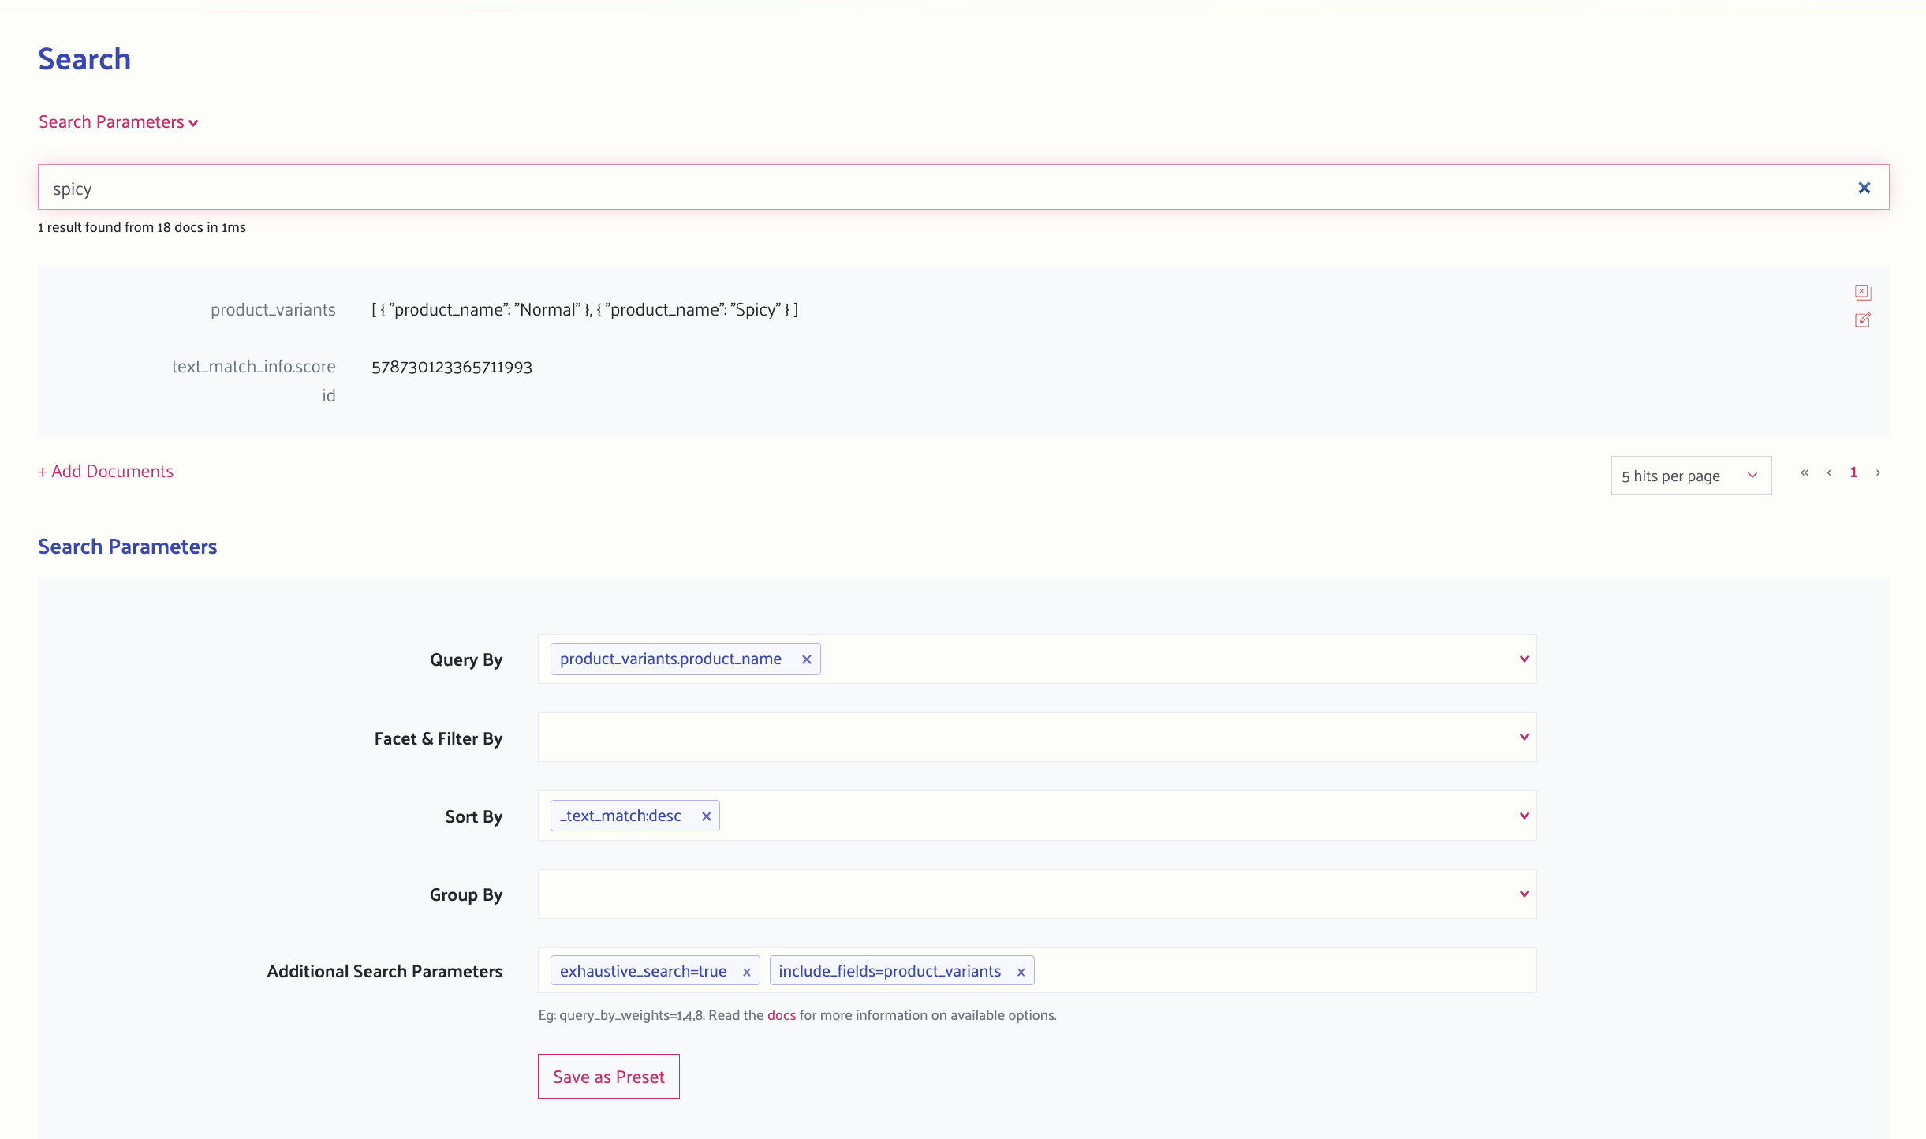Open the Group By dropdown
Image resolution: width=1926 pixels, height=1139 pixels.
point(1523,894)
